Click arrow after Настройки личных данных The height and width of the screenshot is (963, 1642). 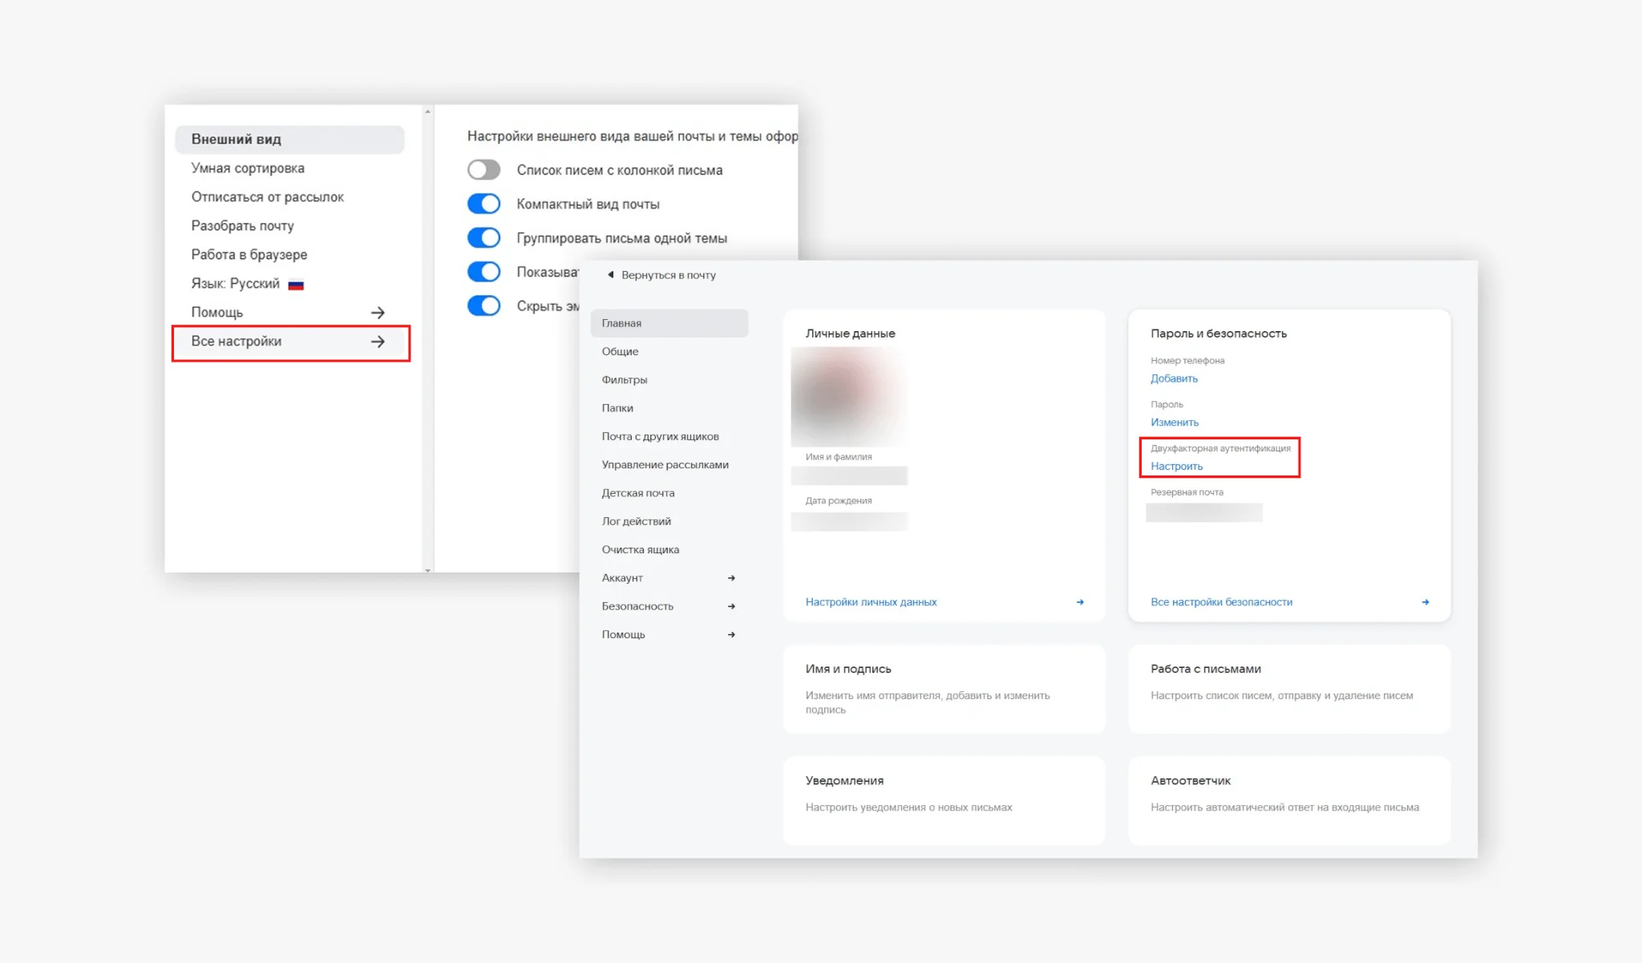[1080, 602]
